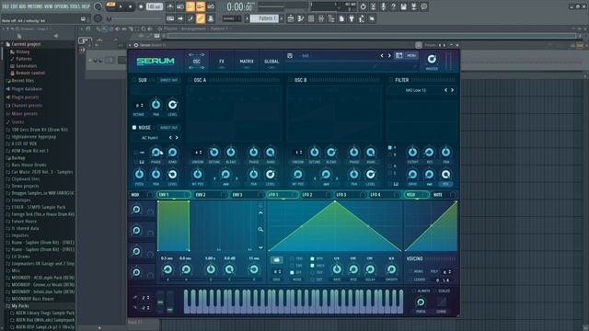Image resolution: width=589 pixels, height=331 pixels.
Task: Select the ENV 2 modulation tab
Action: [211, 195]
